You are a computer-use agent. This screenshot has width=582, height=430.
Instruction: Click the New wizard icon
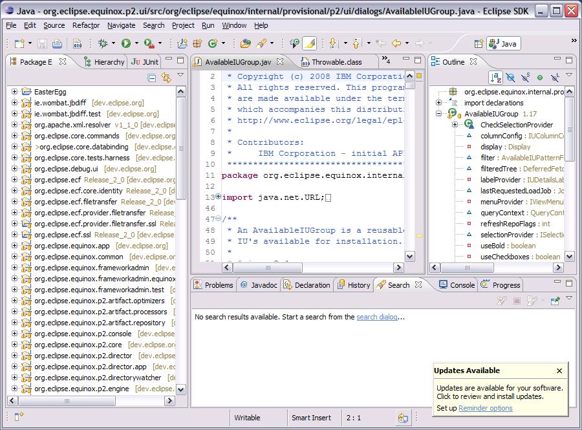click(19, 43)
